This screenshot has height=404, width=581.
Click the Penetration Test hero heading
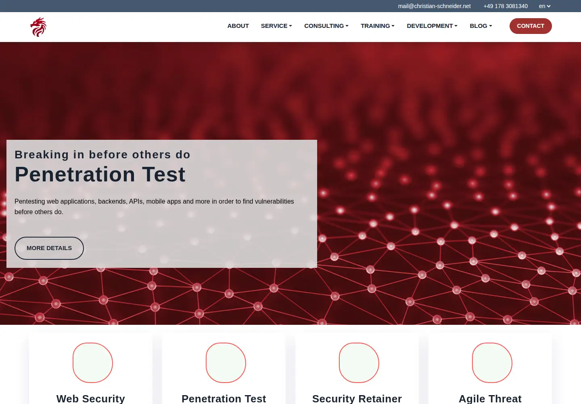pyautogui.click(x=100, y=175)
